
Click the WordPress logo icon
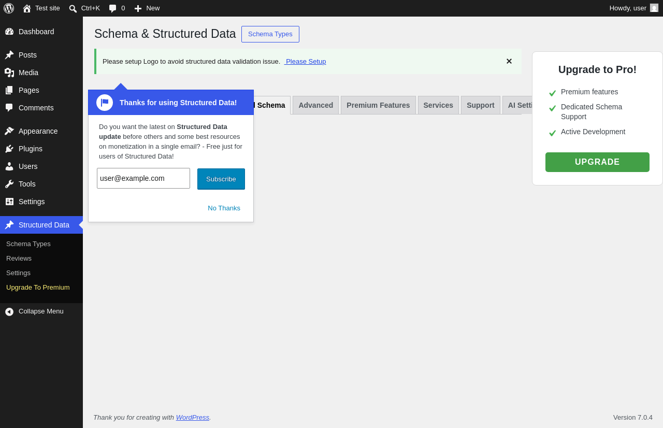click(9, 8)
